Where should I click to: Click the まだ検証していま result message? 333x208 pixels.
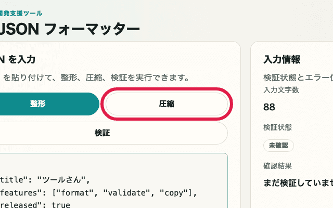click(x=298, y=183)
